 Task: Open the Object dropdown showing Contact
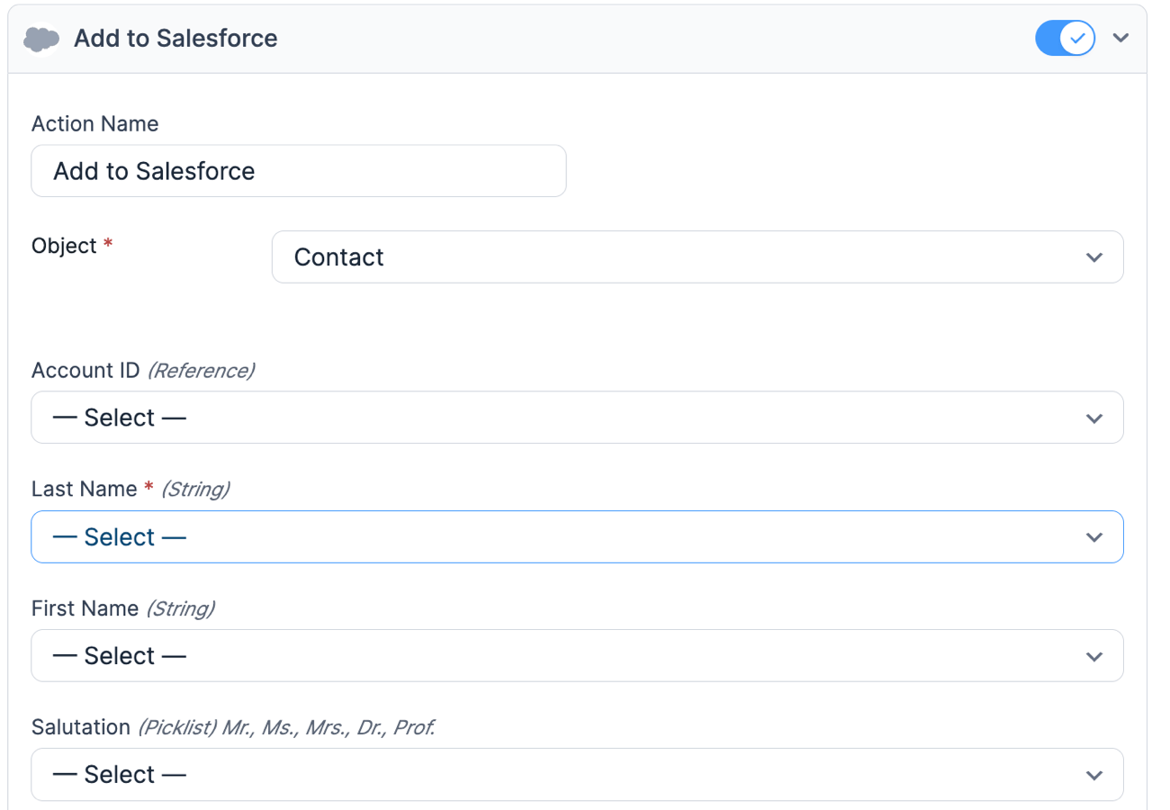pos(697,257)
